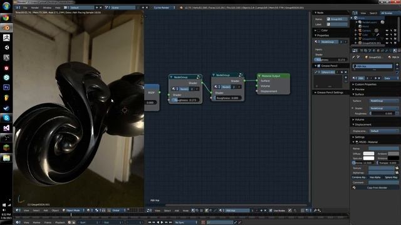Play the timeline animation
The image size is (401, 225).
coord(162,222)
